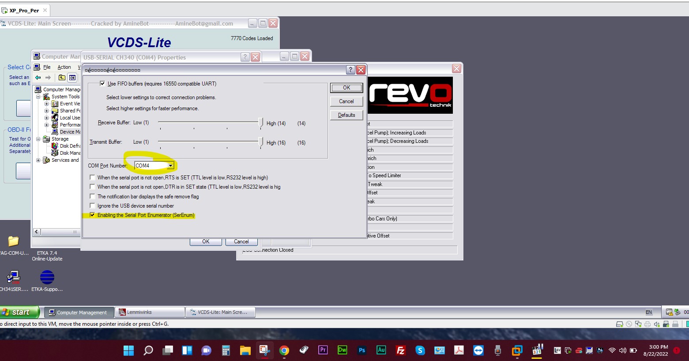Launch Adobe Audition from taskbar
The width and height of the screenshot is (689, 361).
[381, 350]
